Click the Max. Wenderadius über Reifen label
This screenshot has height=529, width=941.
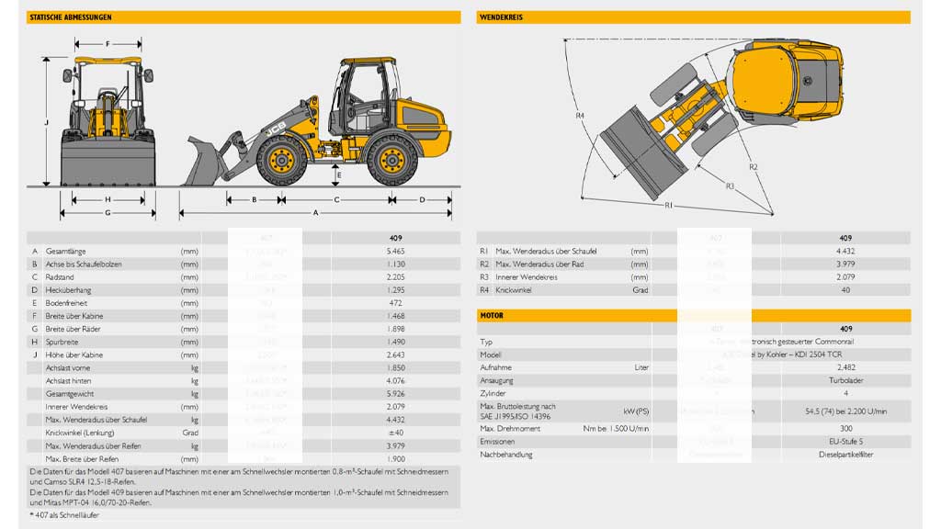(x=93, y=446)
